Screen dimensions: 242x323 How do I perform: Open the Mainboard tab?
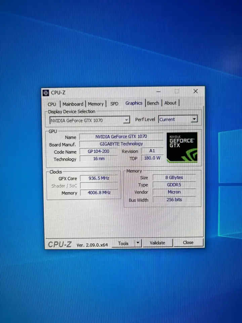[73, 104]
